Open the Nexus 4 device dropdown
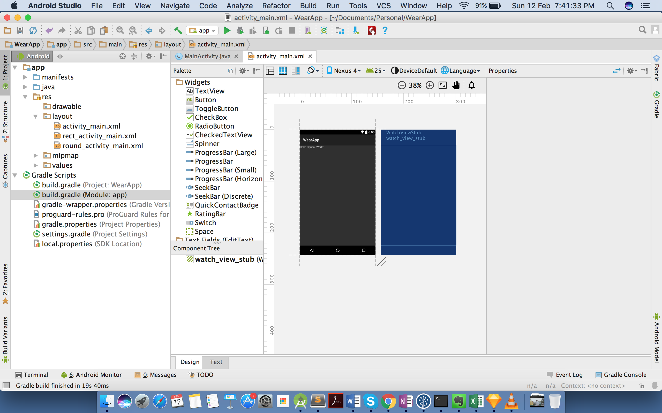Viewport: 662px width, 413px height. 344,71
